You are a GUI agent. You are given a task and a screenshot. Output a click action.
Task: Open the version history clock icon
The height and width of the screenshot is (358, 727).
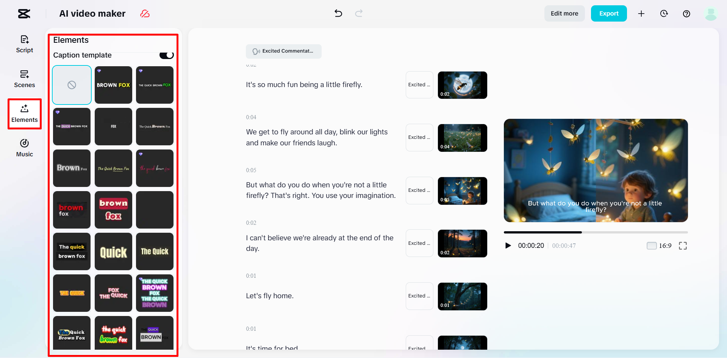[x=664, y=14]
